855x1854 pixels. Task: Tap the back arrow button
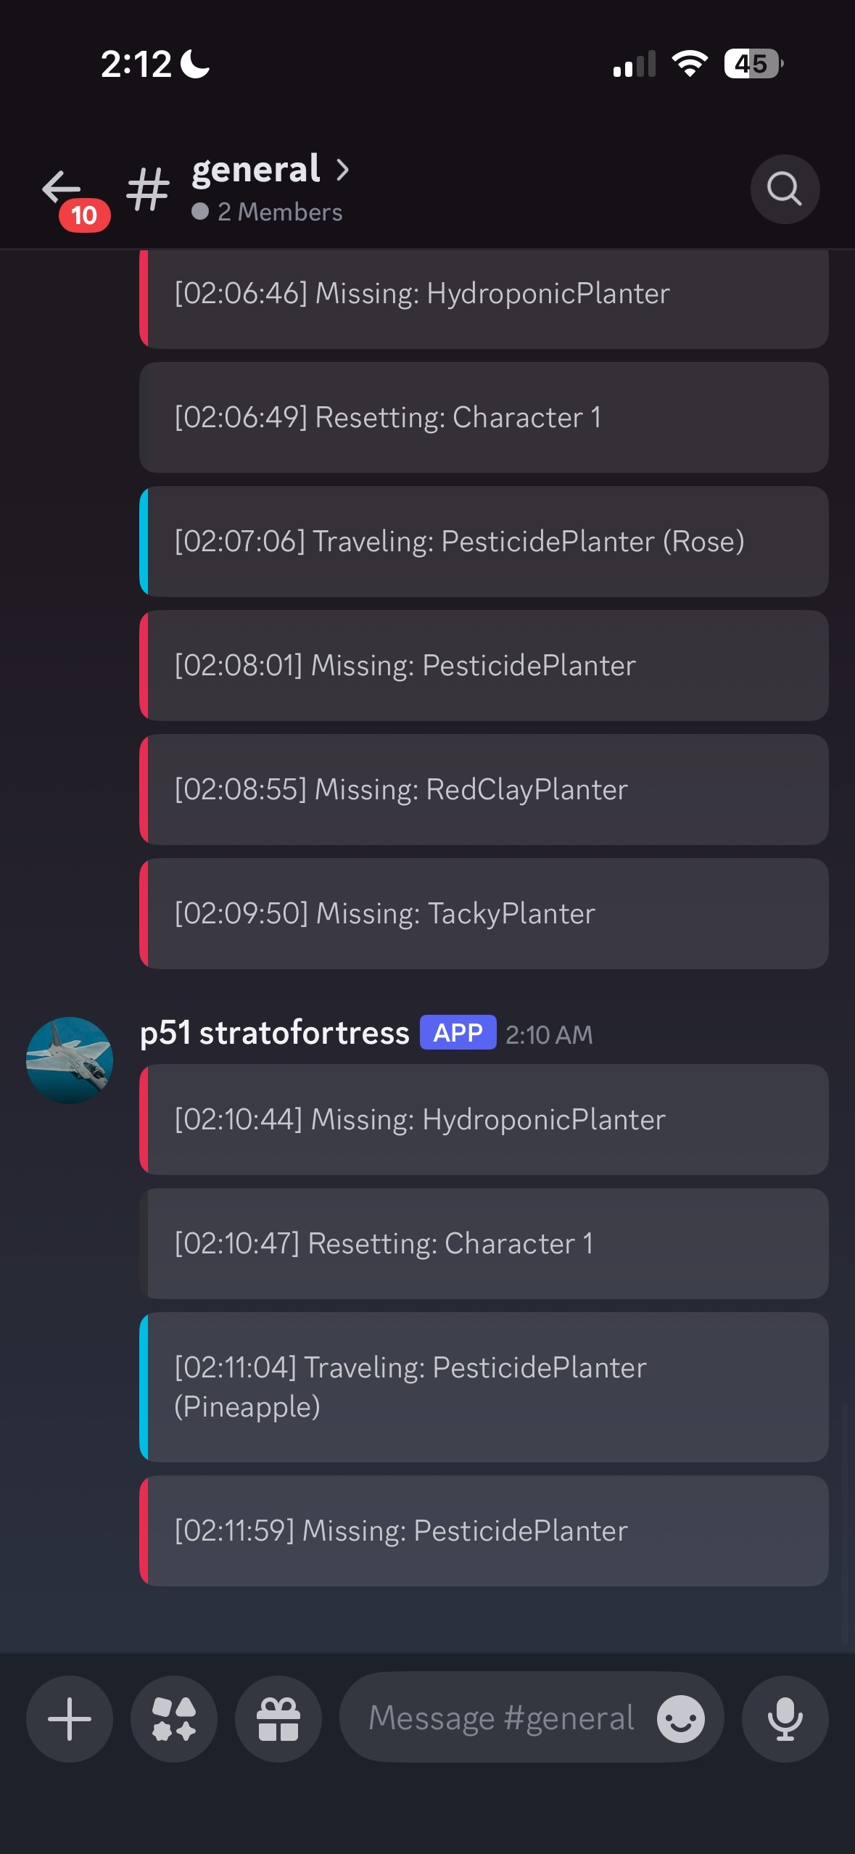click(62, 189)
